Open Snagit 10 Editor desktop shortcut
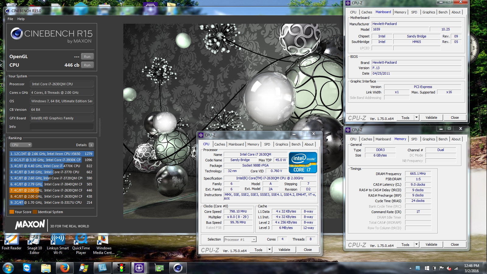Viewport: 487px width, 274px height. pos(34,245)
